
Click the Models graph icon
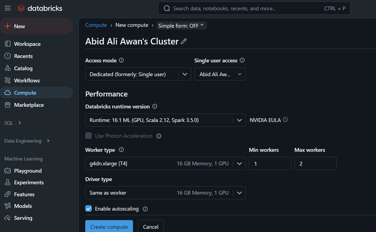[8, 206]
